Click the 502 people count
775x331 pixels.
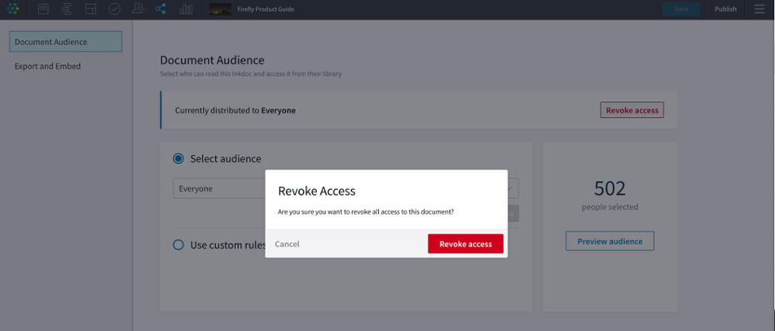click(x=610, y=188)
